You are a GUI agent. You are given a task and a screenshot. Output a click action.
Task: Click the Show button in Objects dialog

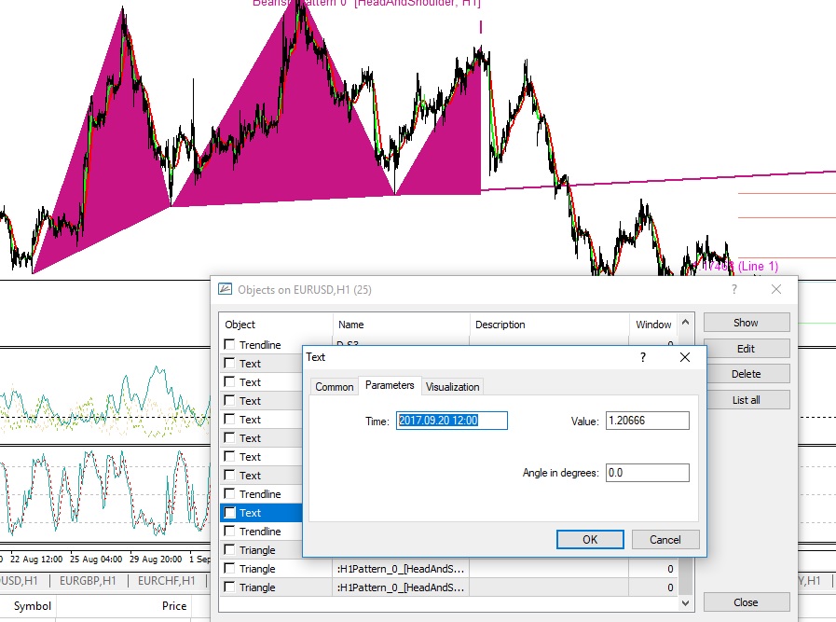point(747,323)
